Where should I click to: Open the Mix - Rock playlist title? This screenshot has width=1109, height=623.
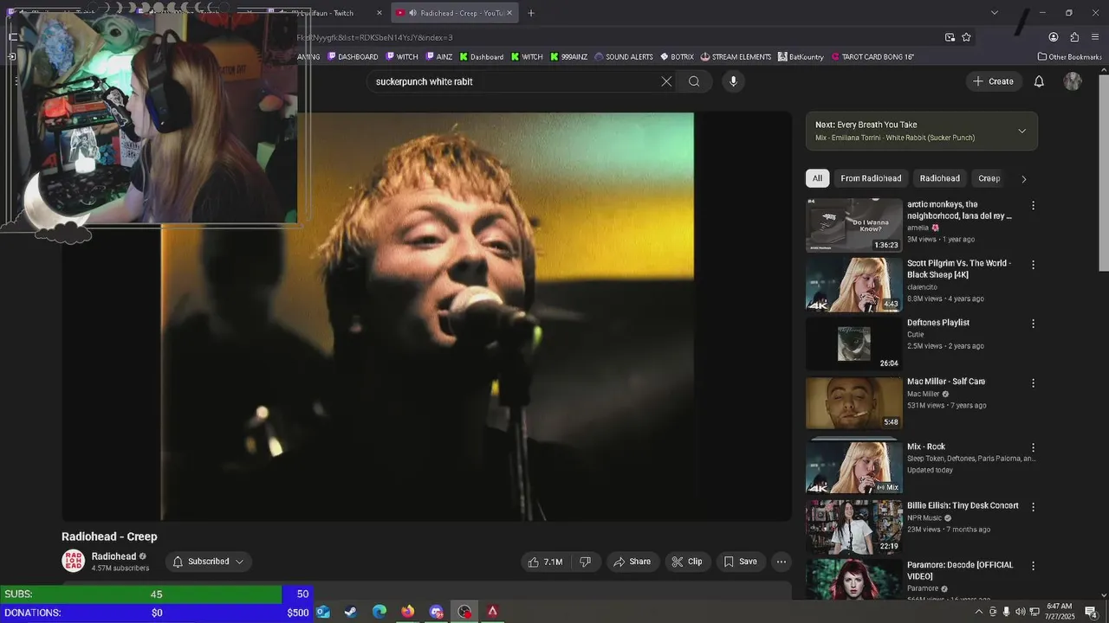926,447
